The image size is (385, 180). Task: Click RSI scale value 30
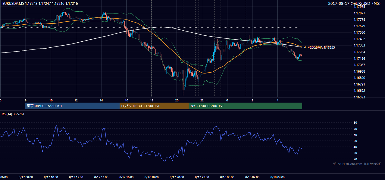[x=355, y=153]
